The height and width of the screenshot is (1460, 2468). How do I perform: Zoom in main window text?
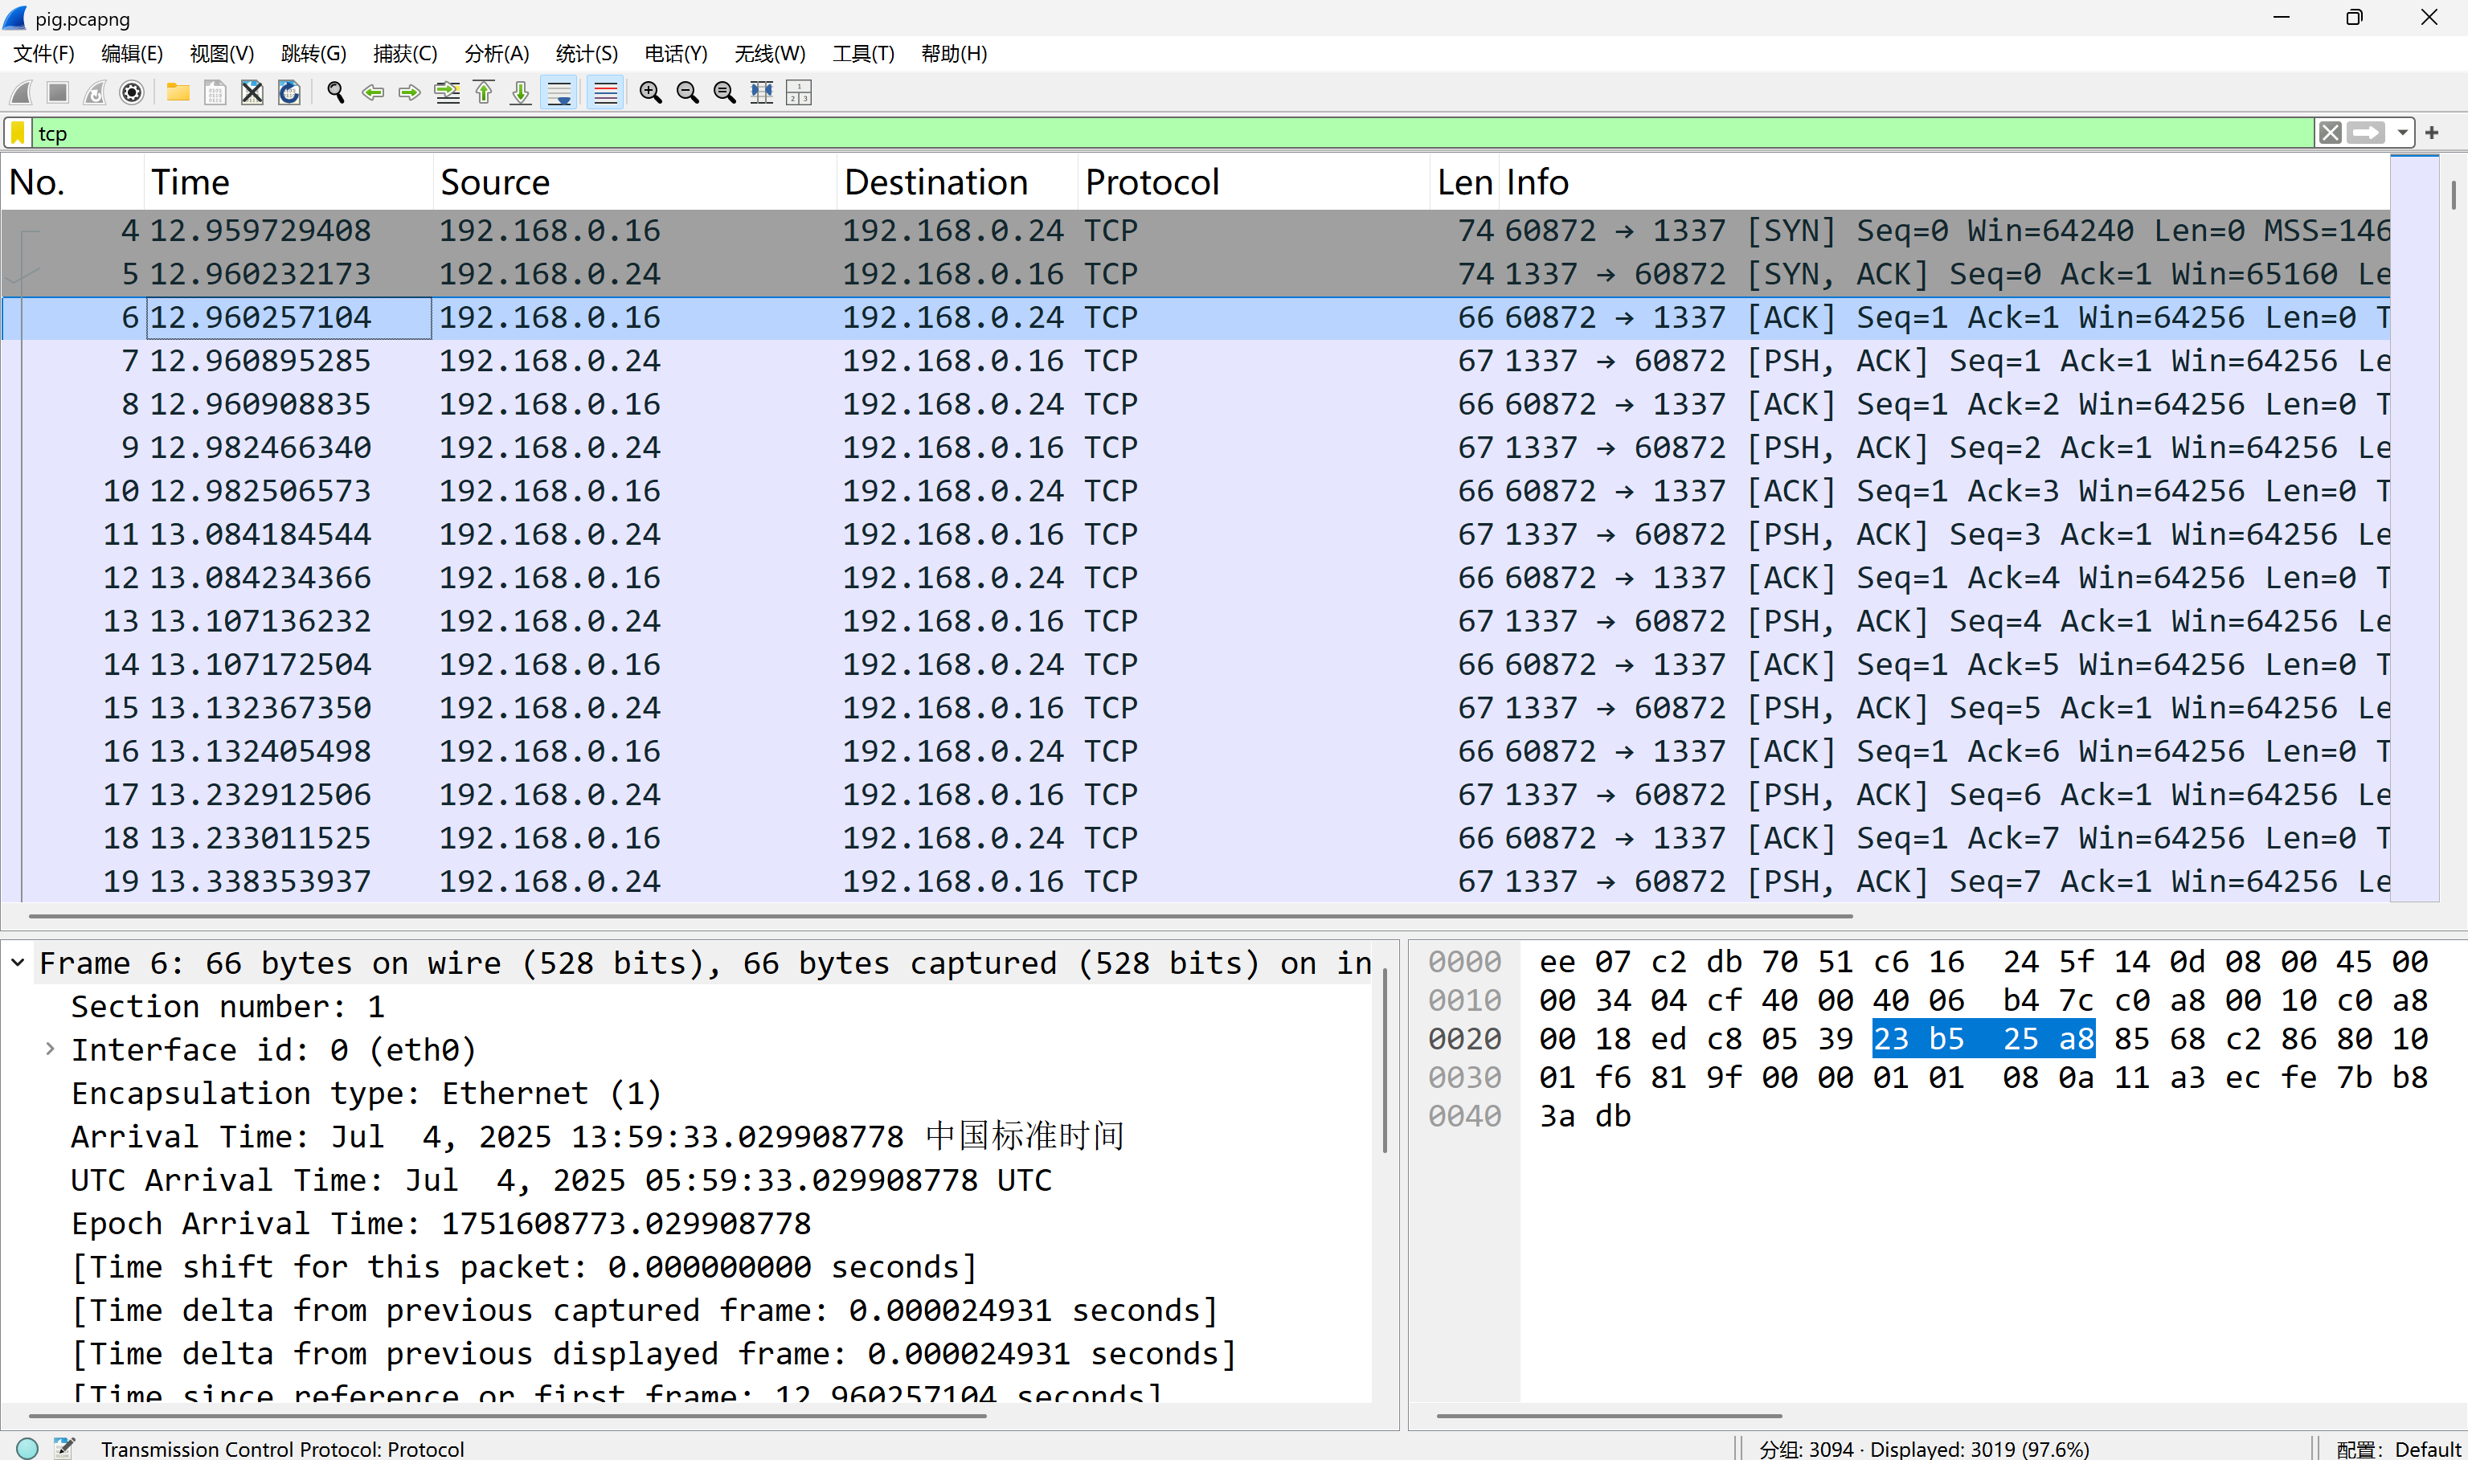pos(650,92)
